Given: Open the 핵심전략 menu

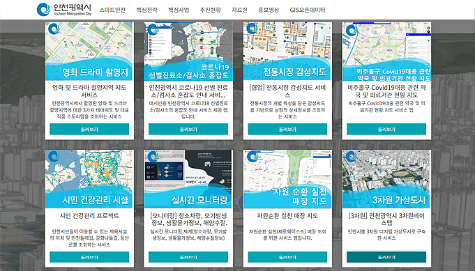Looking at the screenshot, I should pos(146,10).
